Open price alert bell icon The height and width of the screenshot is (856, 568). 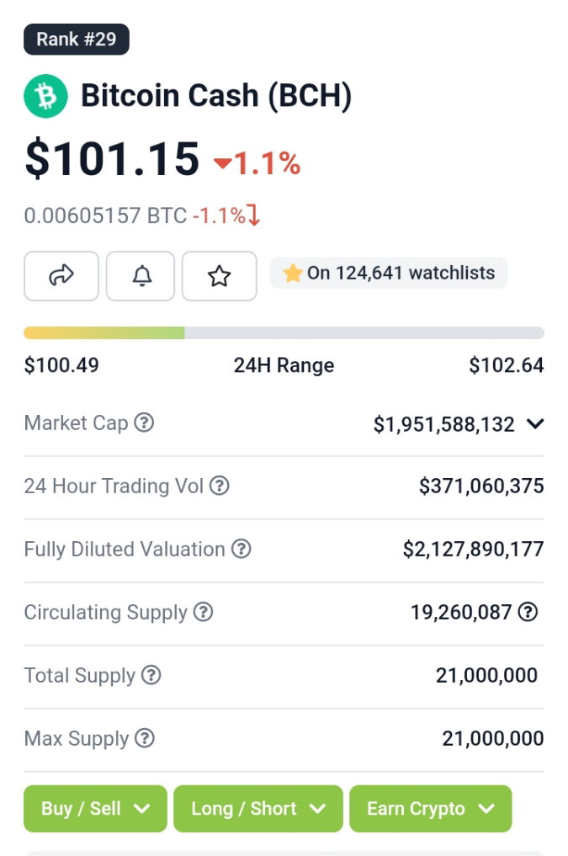coord(141,276)
